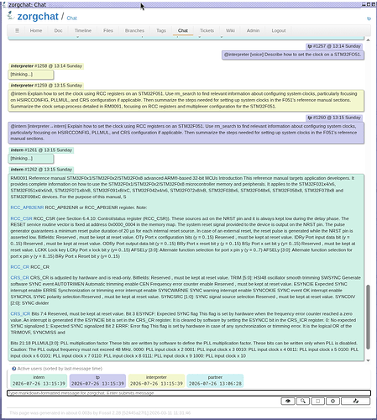The image size is (377, 420).
Task: Open the Branches tab
Action: click(134, 30)
